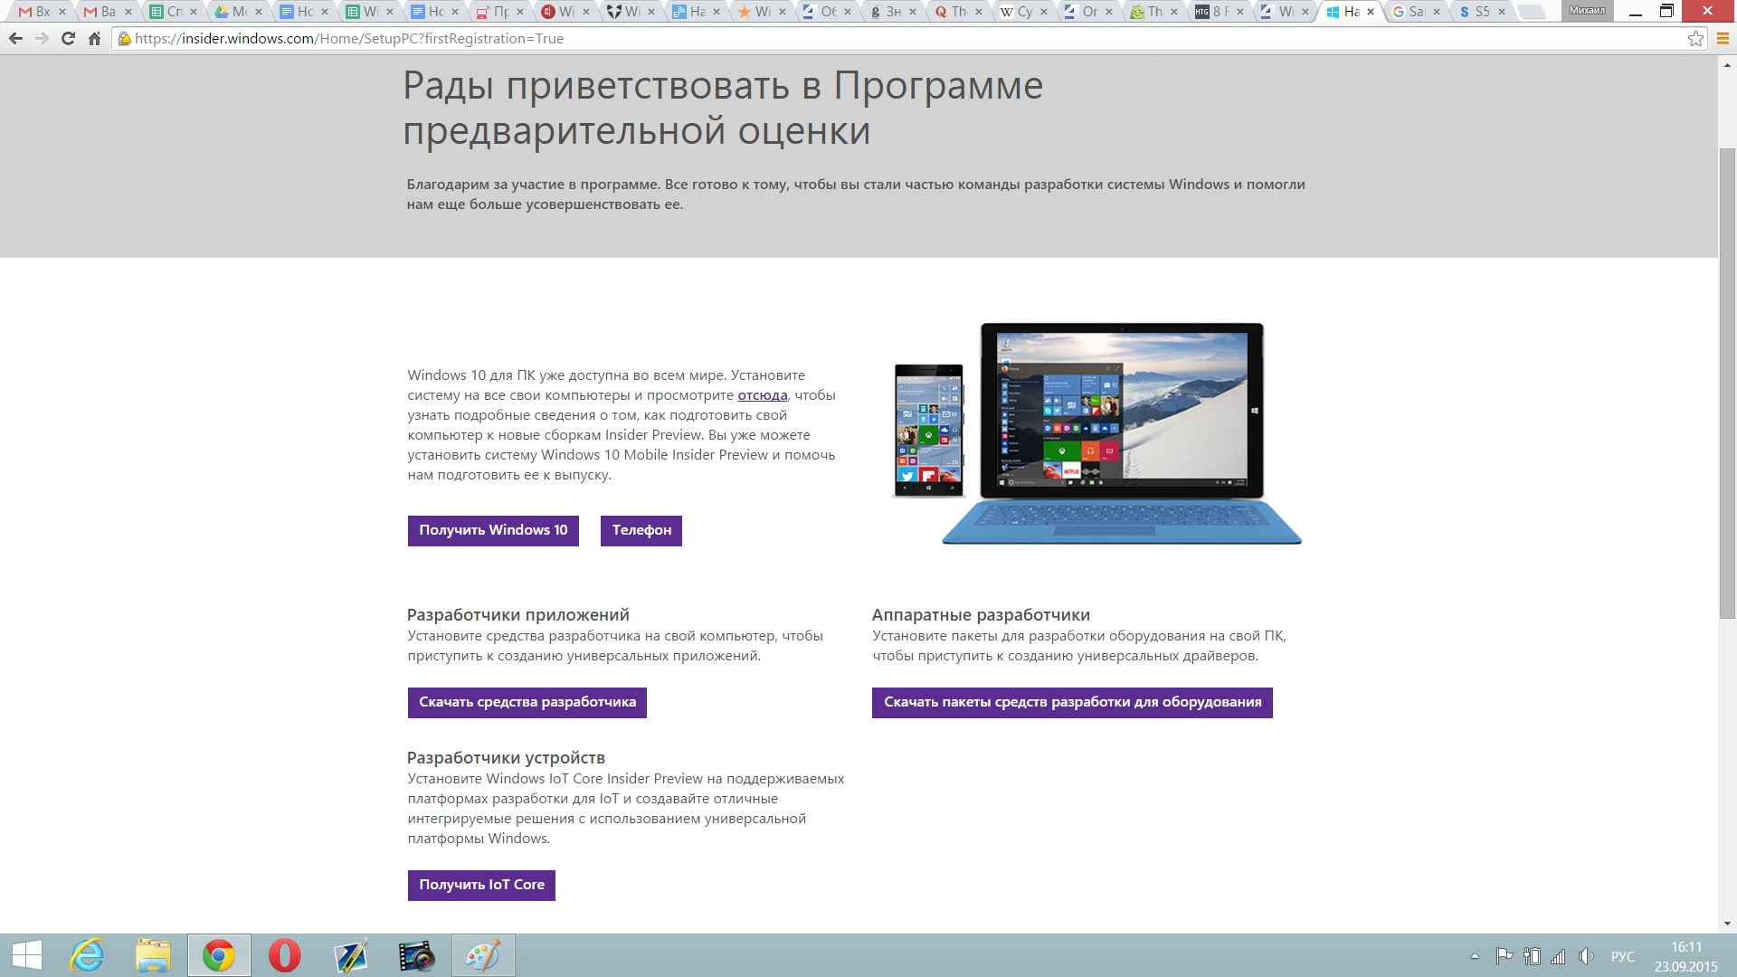Click the РУС language indicator
The height and width of the screenshot is (977, 1737).
(1623, 956)
